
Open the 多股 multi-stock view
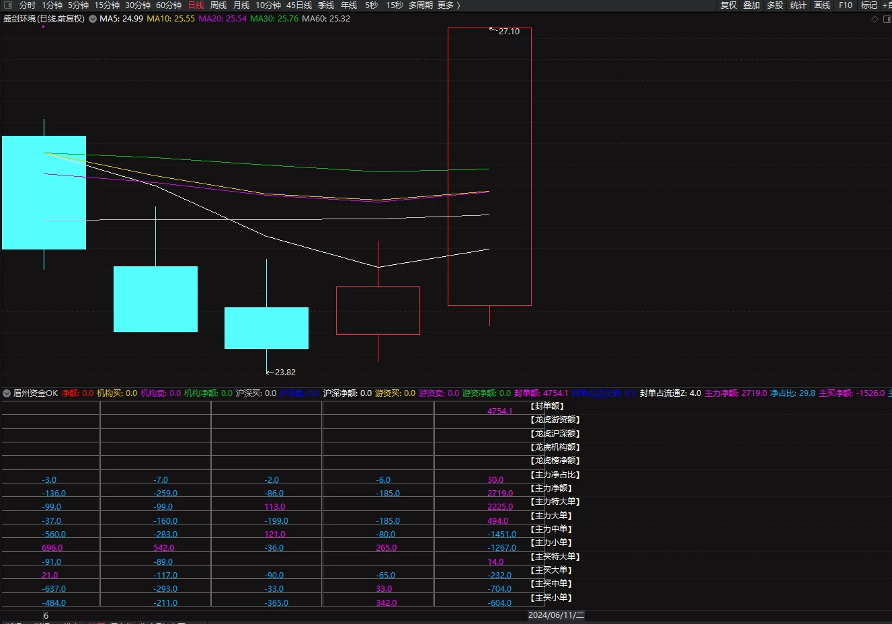point(775,5)
